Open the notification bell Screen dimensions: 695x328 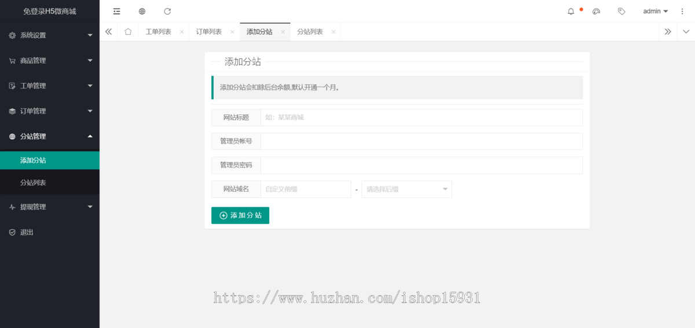571,11
